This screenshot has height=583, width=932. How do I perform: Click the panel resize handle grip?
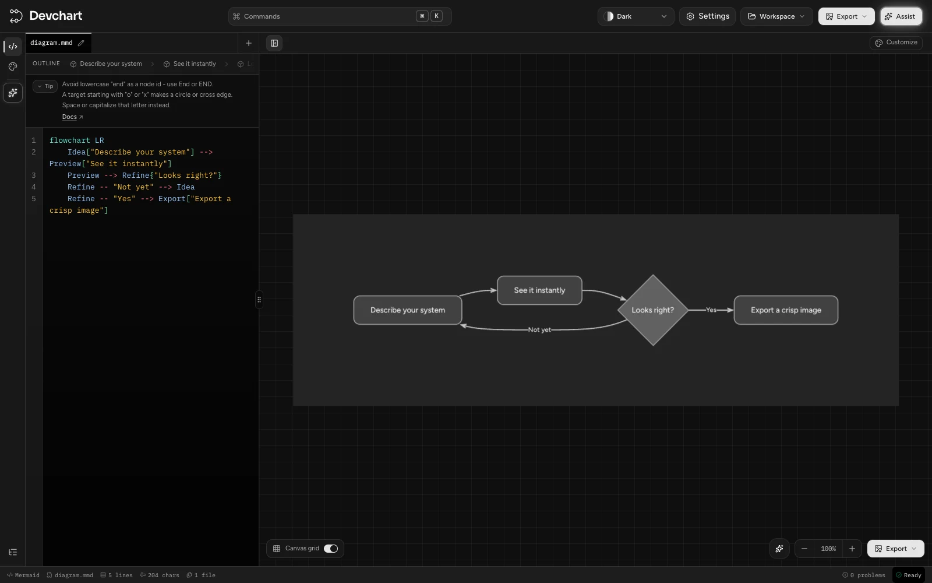(259, 300)
